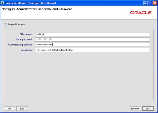Click the "*Confirm user password:" label
Viewport: 158px width, 113px height.
coord(20,45)
